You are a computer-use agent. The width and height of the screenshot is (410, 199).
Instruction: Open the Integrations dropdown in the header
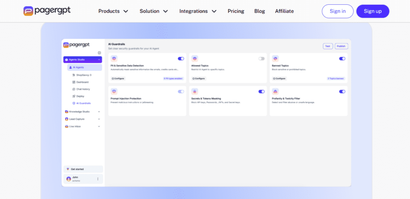pyautogui.click(x=198, y=11)
